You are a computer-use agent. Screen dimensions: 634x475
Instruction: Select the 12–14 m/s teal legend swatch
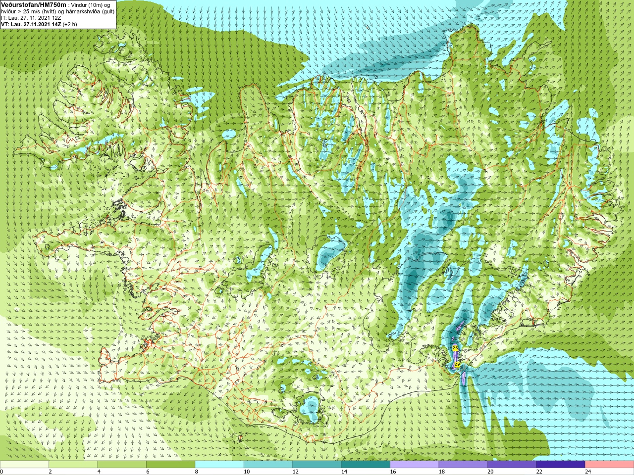(x=317, y=464)
